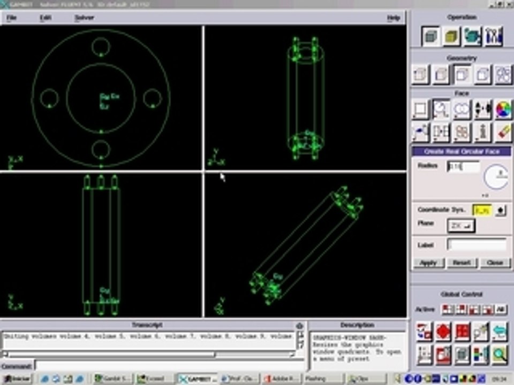This screenshot has height=385, width=514.
Task: Open the Help menu
Action: click(394, 18)
